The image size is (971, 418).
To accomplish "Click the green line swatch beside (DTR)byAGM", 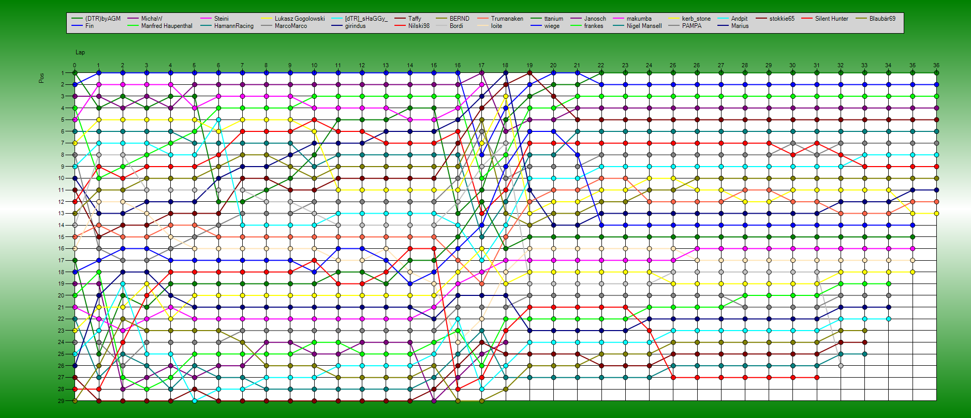I will [x=77, y=19].
